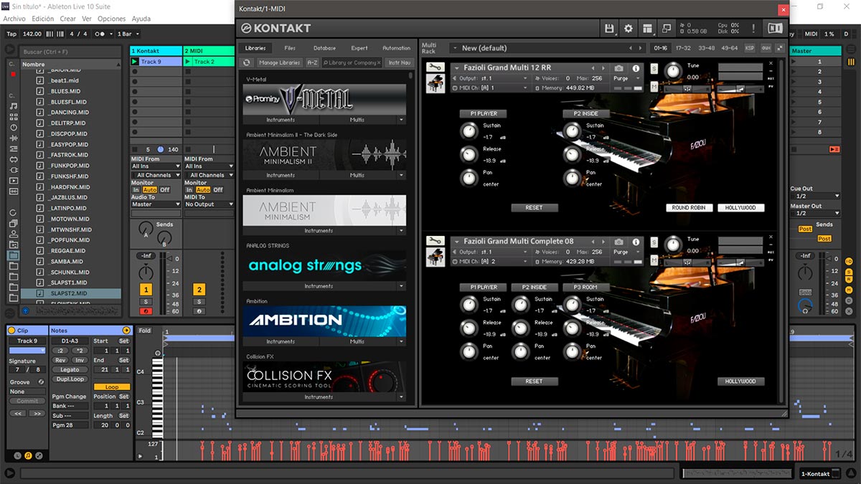Click the NI logo at Kontakt header right
Viewport: 861px width, 484px height.
pos(775,29)
